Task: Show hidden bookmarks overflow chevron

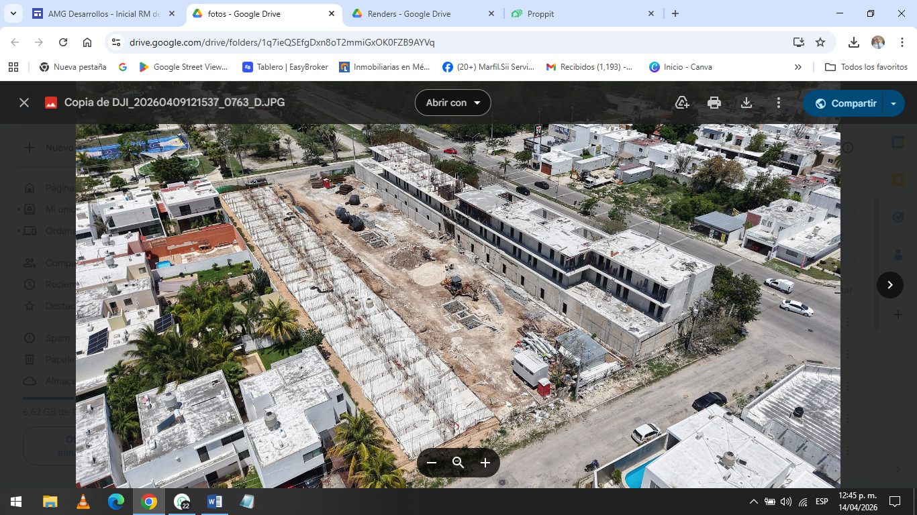Action: pos(798,67)
